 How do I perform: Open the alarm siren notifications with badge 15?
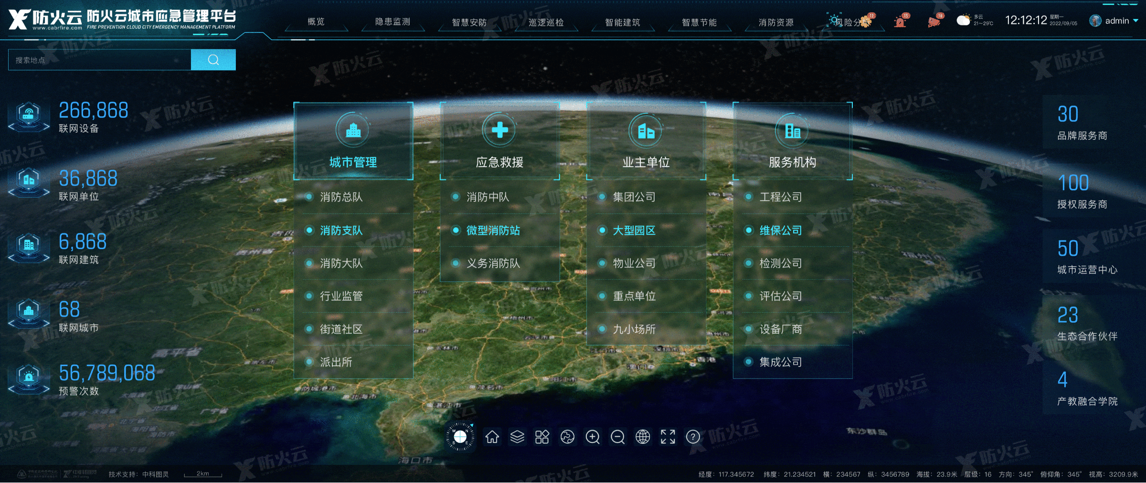click(901, 21)
